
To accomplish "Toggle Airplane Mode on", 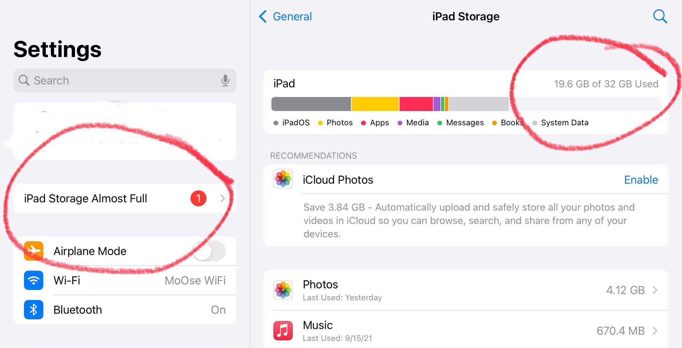I will pos(209,251).
